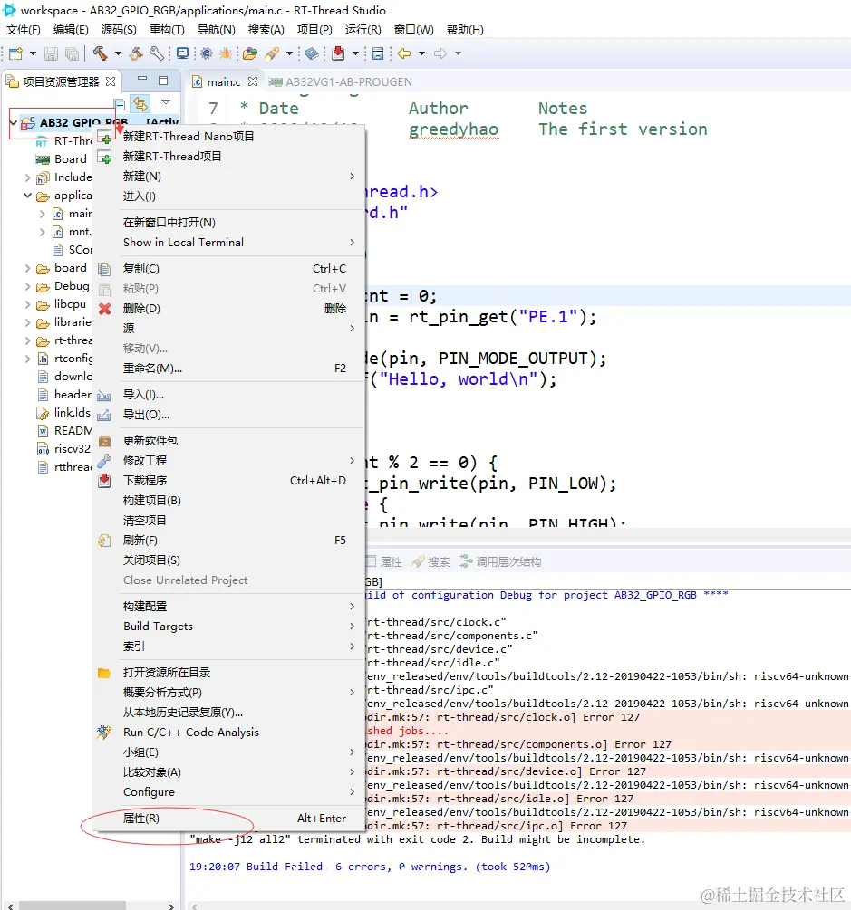The image size is (851, 910).
Task: Choose 打开资源所在目录 in context menu
Action: (x=229, y=673)
